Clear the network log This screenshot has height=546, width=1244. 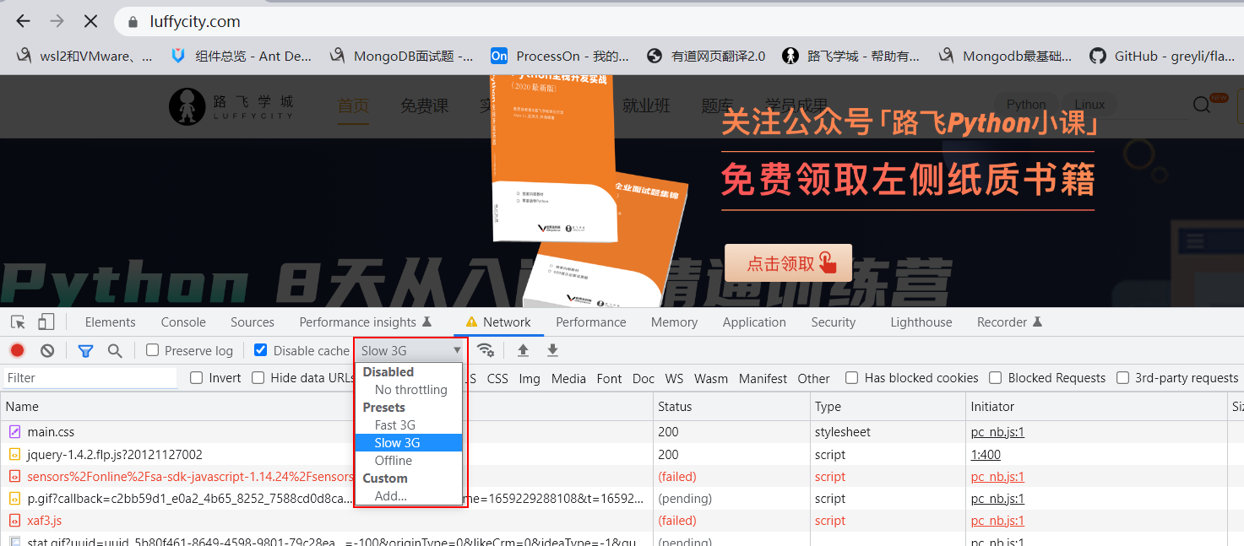(47, 350)
